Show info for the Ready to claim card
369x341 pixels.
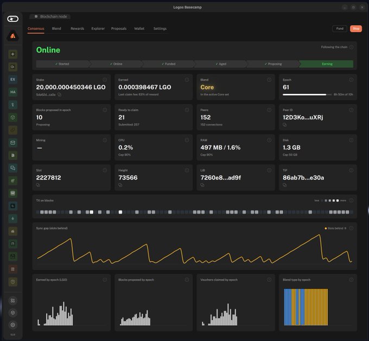[x=187, y=110]
